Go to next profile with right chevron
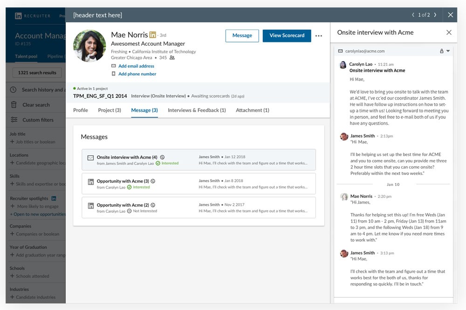The height and width of the screenshot is (310, 466). tap(435, 15)
